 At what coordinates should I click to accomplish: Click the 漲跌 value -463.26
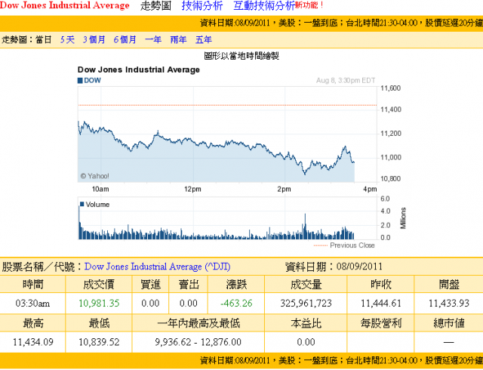[236, 304]
